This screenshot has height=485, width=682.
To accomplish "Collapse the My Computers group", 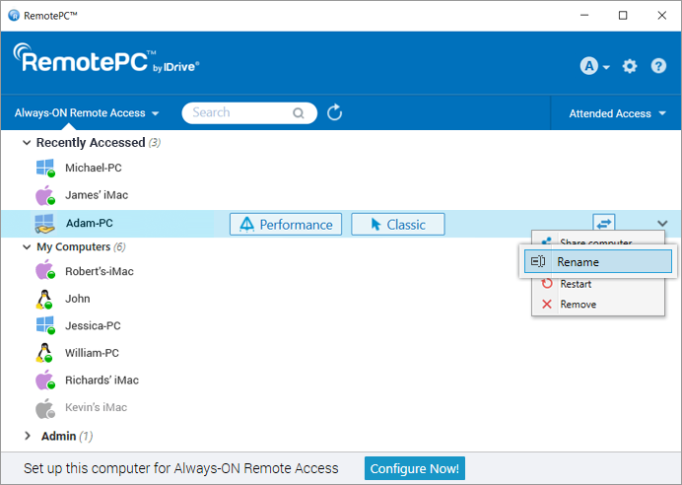I will coord(27,247).
